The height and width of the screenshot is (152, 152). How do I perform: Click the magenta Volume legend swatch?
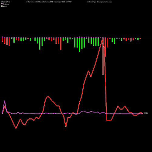tap(2, 4)
